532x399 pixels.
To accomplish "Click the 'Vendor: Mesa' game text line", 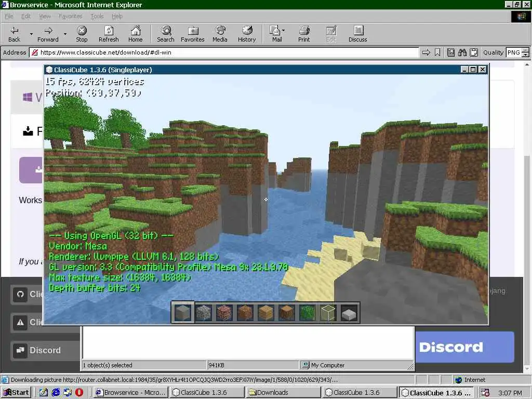I will click(78, 246).
